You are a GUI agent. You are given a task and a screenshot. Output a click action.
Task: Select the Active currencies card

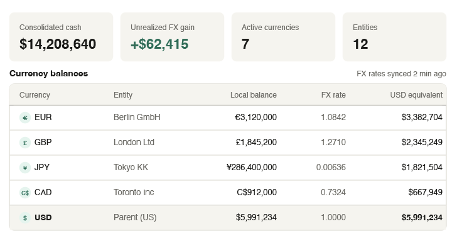tap(283, 37)
